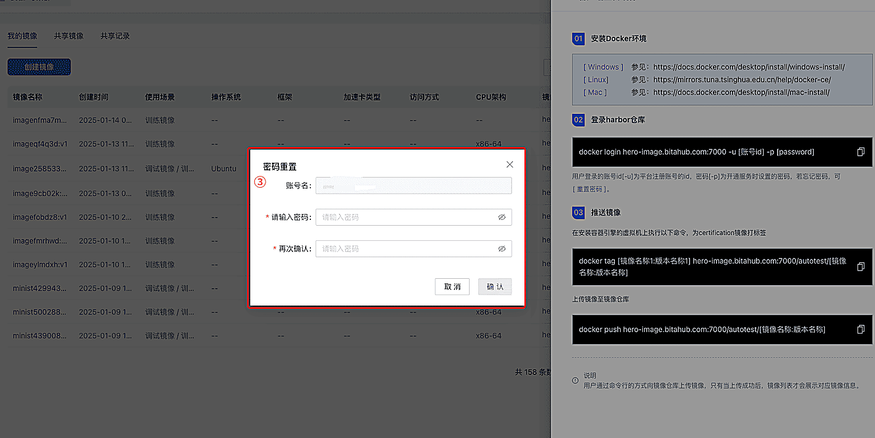Select image row imagefmrhwd
Viewport: 875px width, 438px height.
275,241
